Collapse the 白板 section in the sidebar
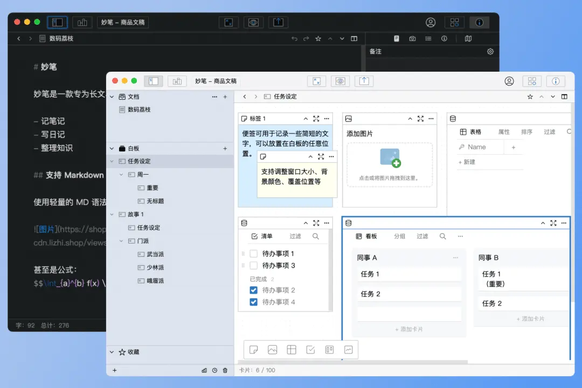Image resolution: width=582 pixels, height=388 pixels. click(x=112, y=149)
